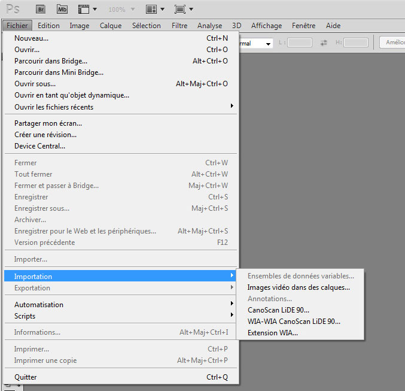Image resolution: width=405 pixels, height=391 pixels.
Task: Select WIA-WIA CanoScan LiDE 90...
Action: pos(301,322)
